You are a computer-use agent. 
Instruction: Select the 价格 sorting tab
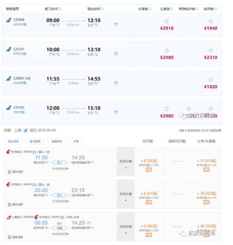(x=76, y=141)
